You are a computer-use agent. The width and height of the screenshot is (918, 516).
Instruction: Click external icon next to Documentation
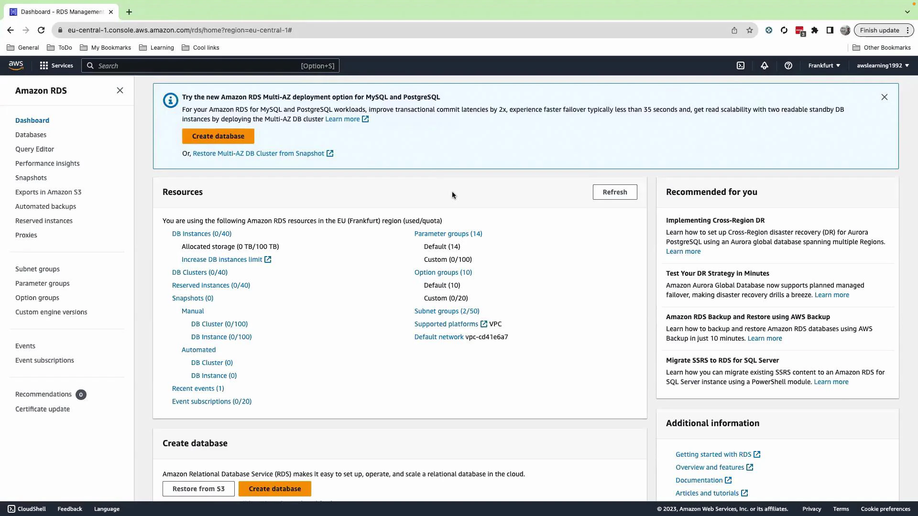click(x=728, y=480)
